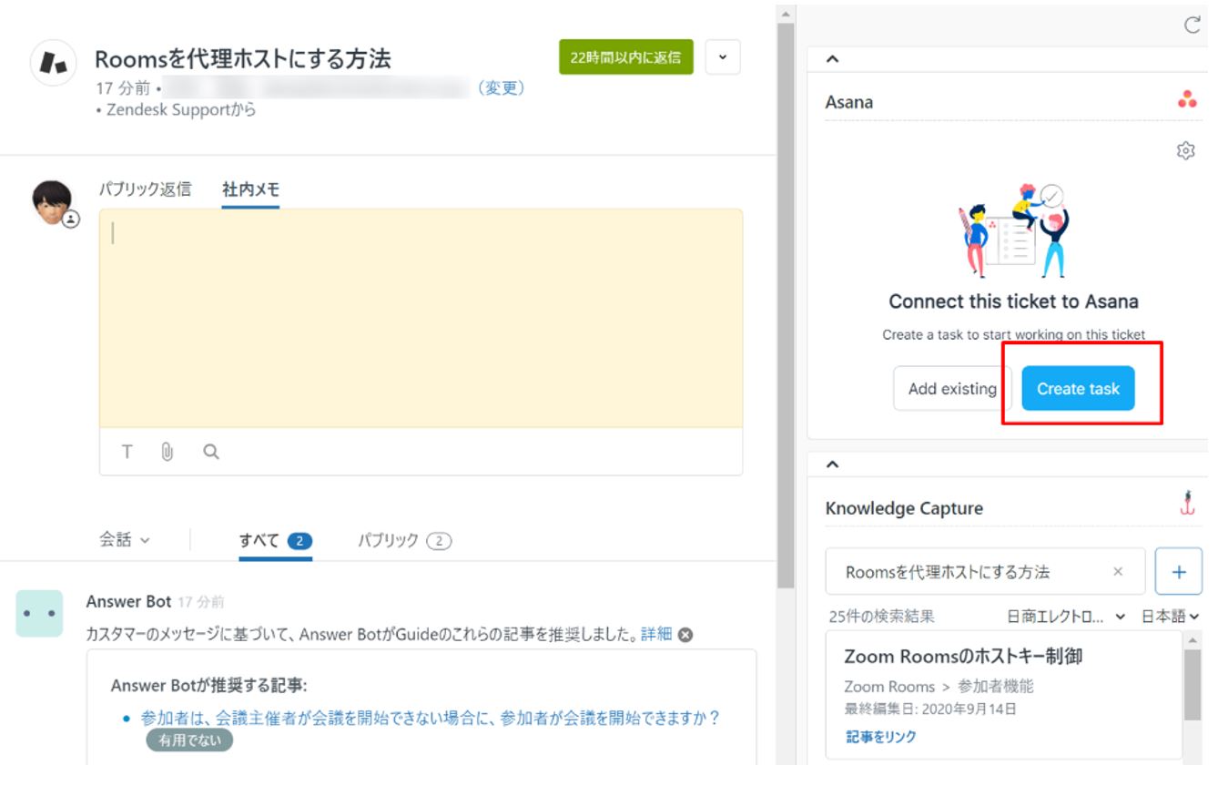This screenshot has height=796, width=1218.
Task: Click the search results list scrollbar
Action: pyautogui.click(x=1192, y=686)
